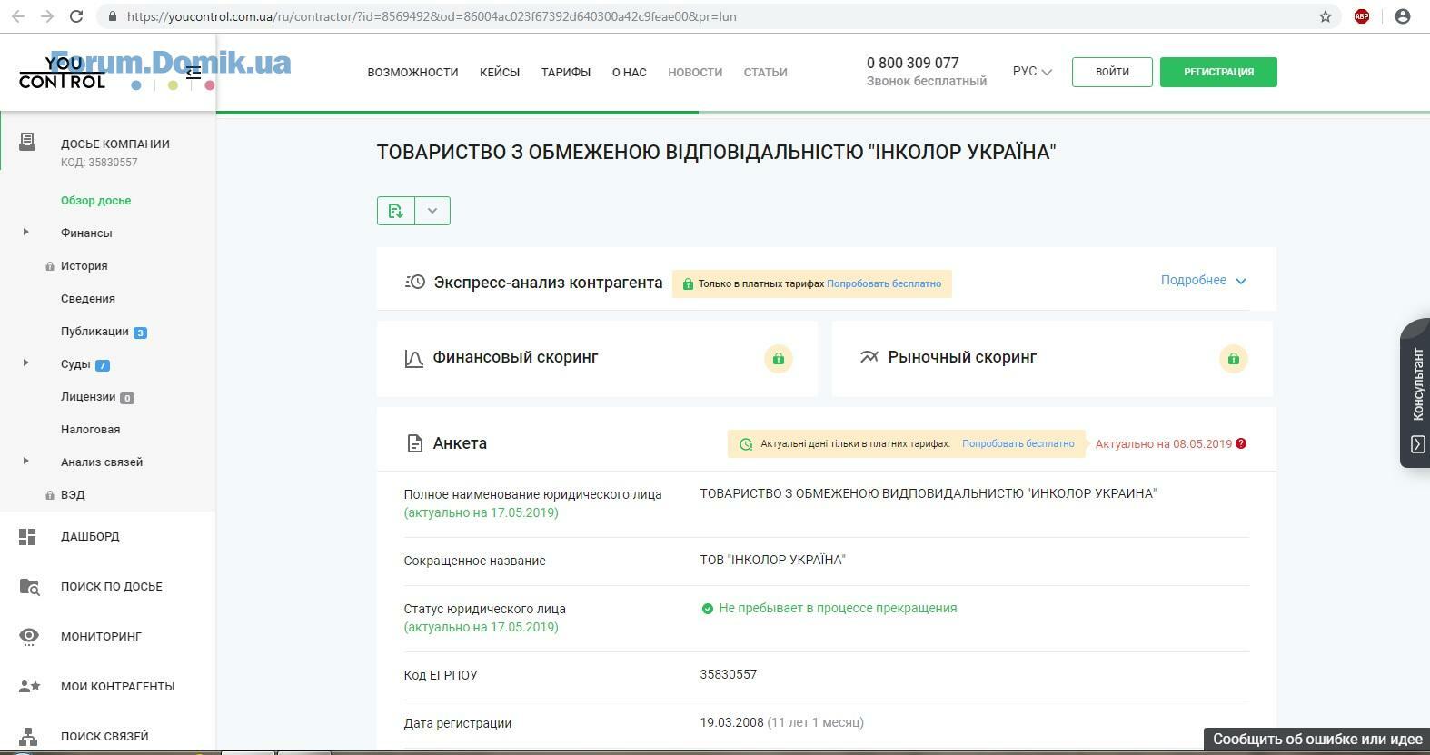1430x755 pixels.
Task: Click the Досье компании icon
Action: (x=27, y=142)
